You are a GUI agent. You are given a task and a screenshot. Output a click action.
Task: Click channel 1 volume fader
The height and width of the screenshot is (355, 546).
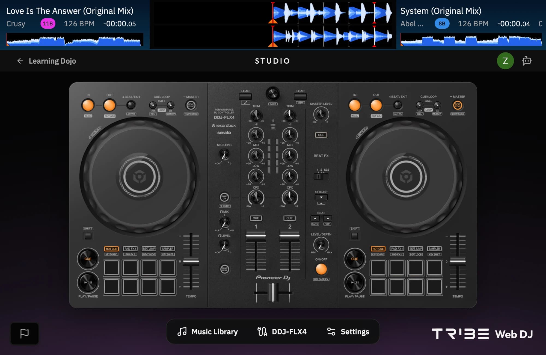(256, 236)
